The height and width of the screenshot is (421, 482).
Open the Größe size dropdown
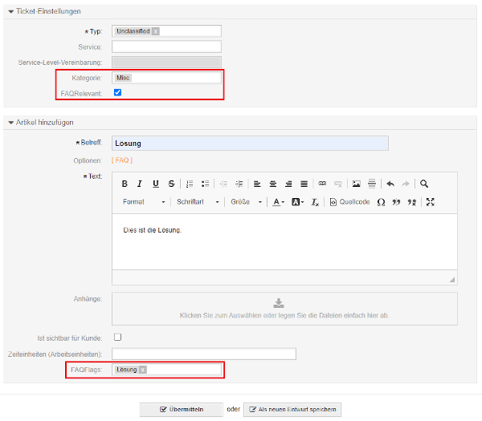point(247,202)
